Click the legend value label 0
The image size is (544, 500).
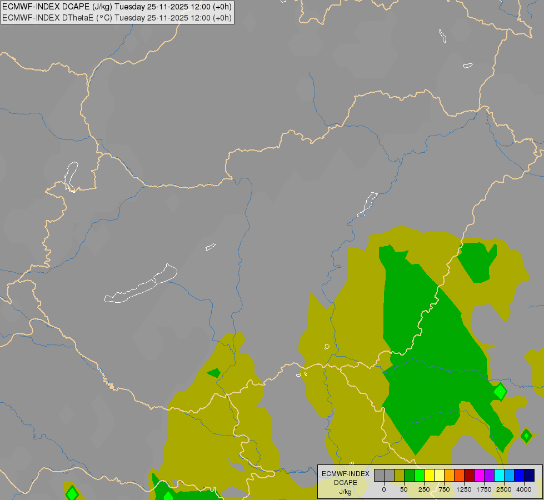pyautogui.click(x=384, y=489)
